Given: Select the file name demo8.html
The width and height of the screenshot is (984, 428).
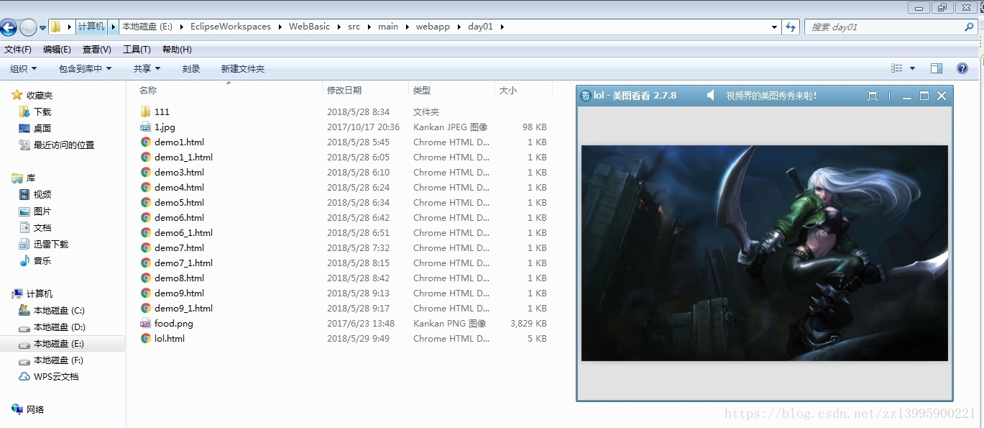Looking at the screenshot, I should tap(179, 278).
